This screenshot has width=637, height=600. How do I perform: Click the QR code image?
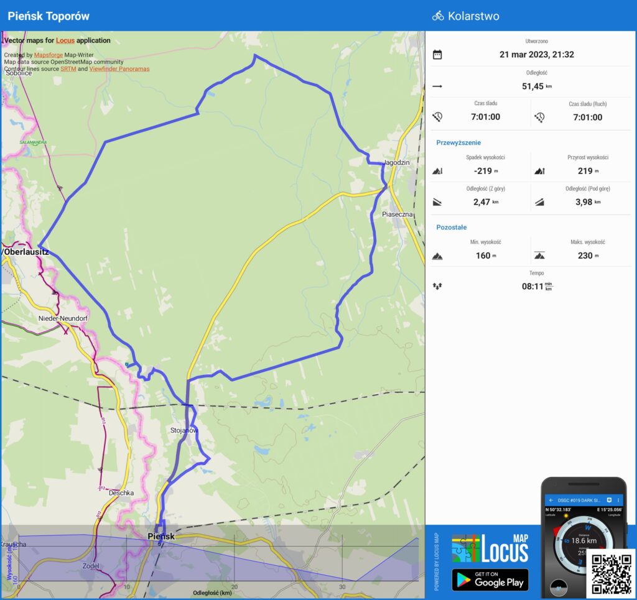click(x=611, y=573)
